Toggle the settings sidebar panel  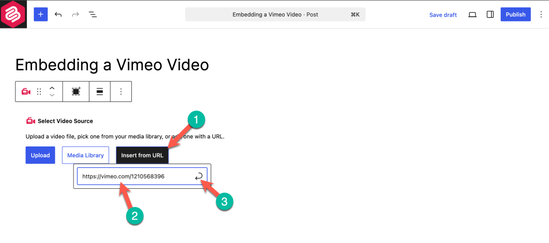490,14
